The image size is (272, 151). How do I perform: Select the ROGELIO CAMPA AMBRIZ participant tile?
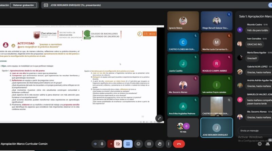[216, 64]
